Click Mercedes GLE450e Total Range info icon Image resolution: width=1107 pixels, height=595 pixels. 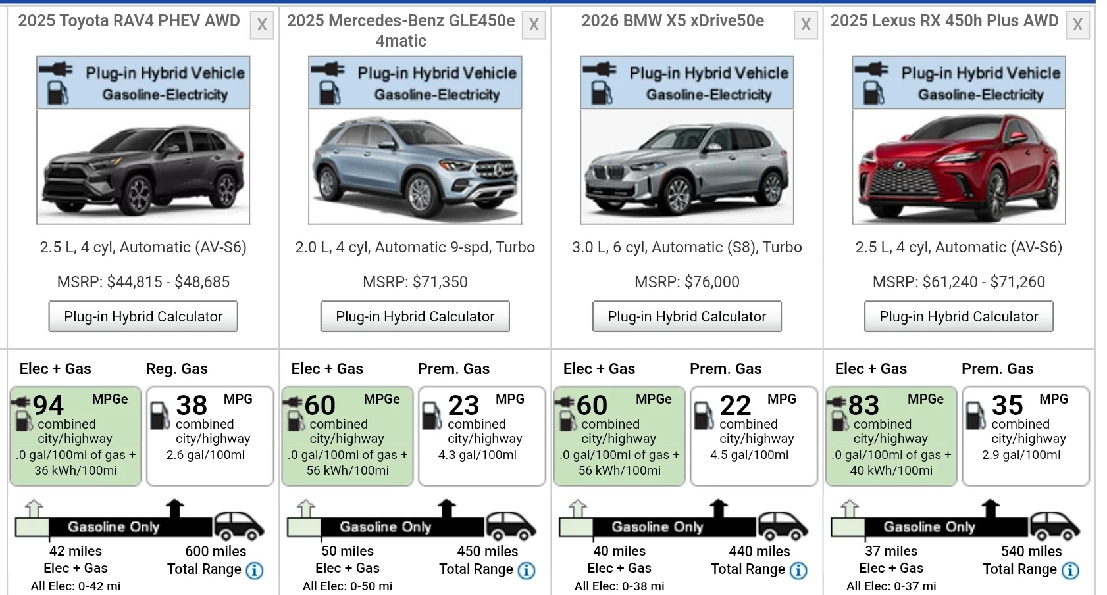527,570
